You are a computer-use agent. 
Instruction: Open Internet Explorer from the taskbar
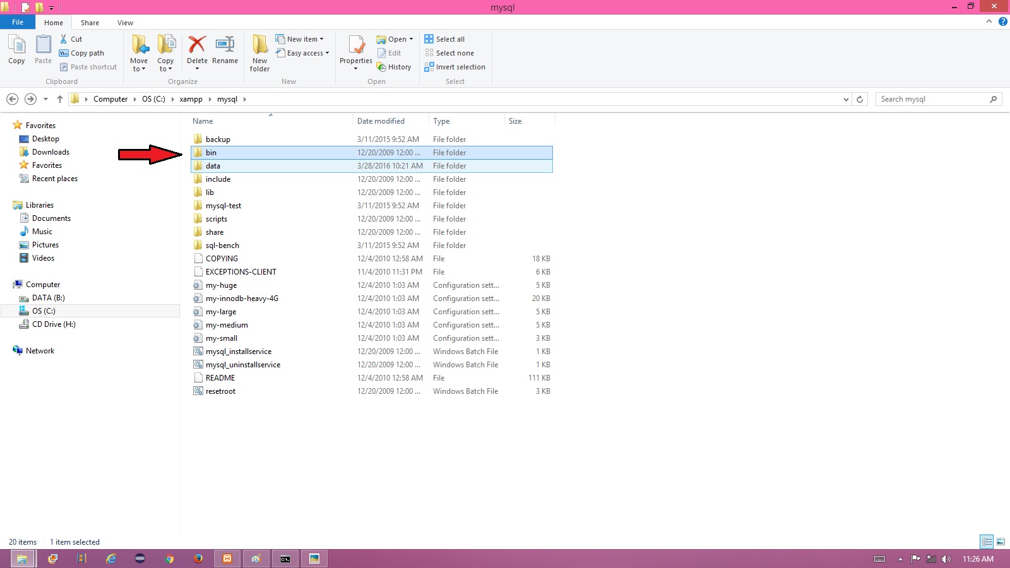111,559
